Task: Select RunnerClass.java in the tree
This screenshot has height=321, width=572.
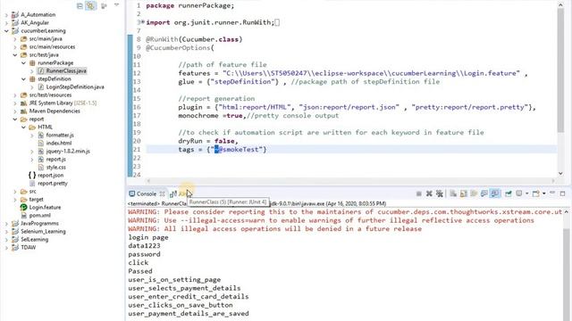Action: [62, 71]
